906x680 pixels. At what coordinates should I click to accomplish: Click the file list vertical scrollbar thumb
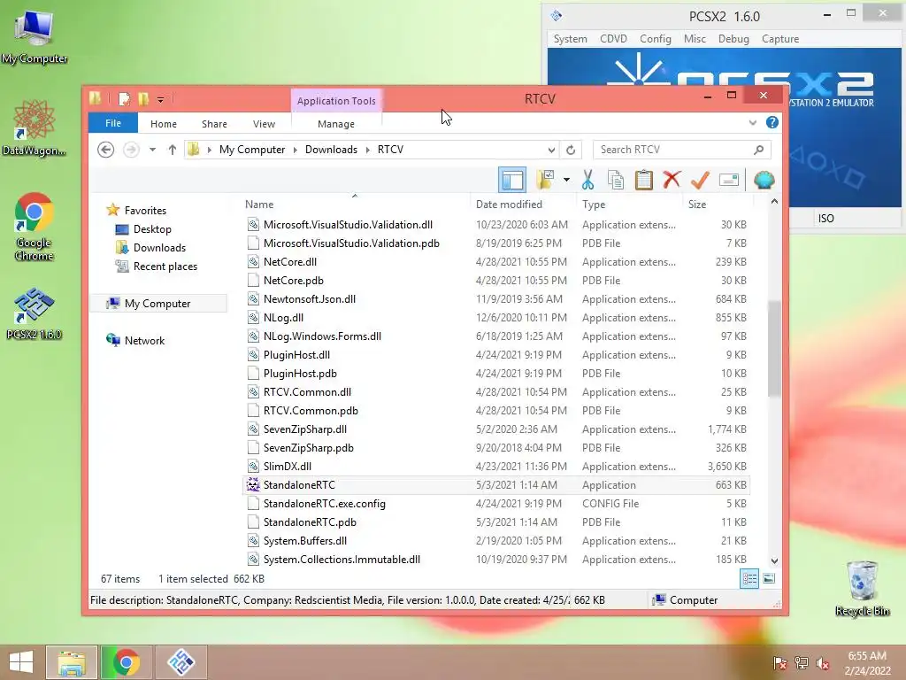point(774,349)
